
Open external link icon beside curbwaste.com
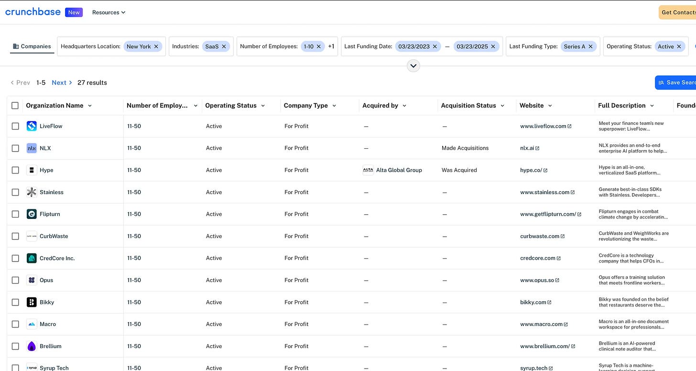tap(563, 236)
